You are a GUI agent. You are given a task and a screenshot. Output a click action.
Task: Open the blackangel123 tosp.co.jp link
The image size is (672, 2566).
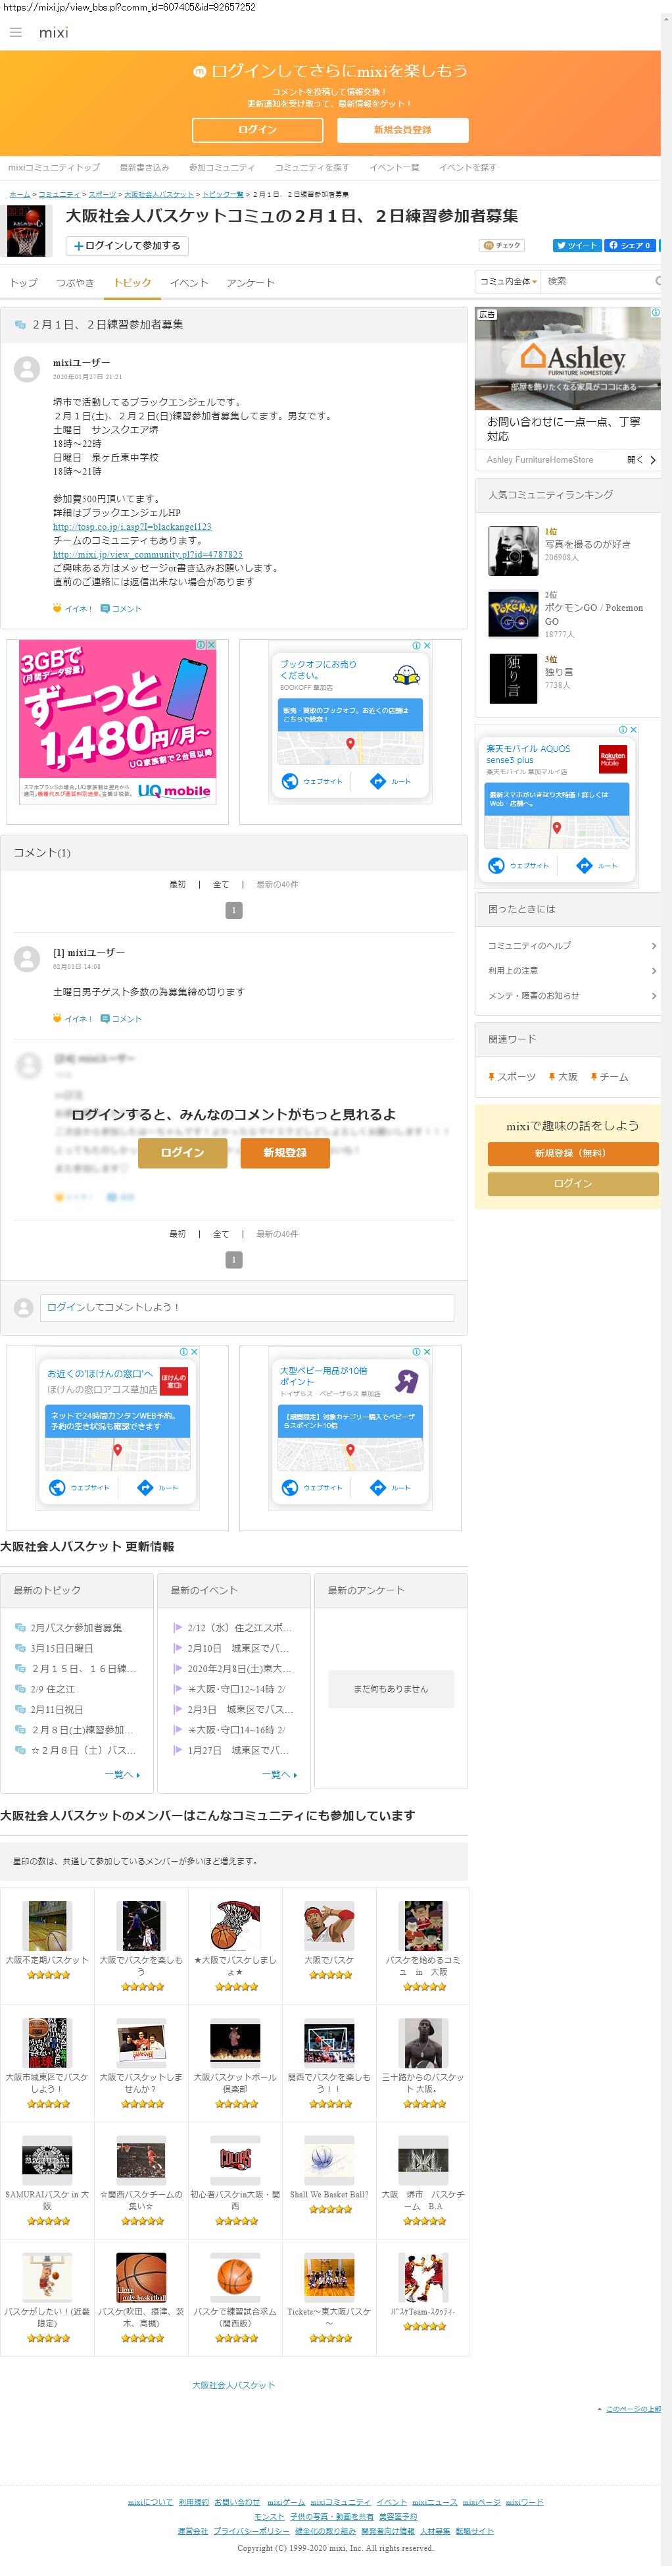point(132,527)
